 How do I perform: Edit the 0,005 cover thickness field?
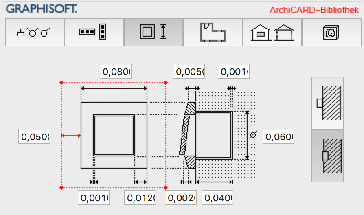[189, 71]
